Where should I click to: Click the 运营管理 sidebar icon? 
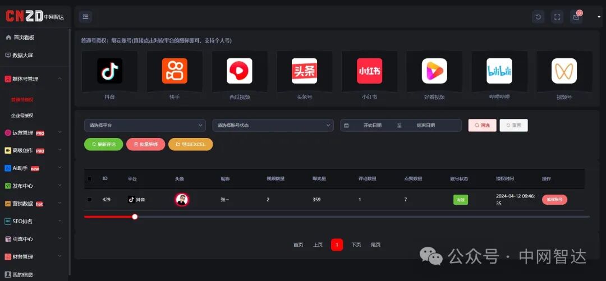pyautogui.click(x=8, y=133)
